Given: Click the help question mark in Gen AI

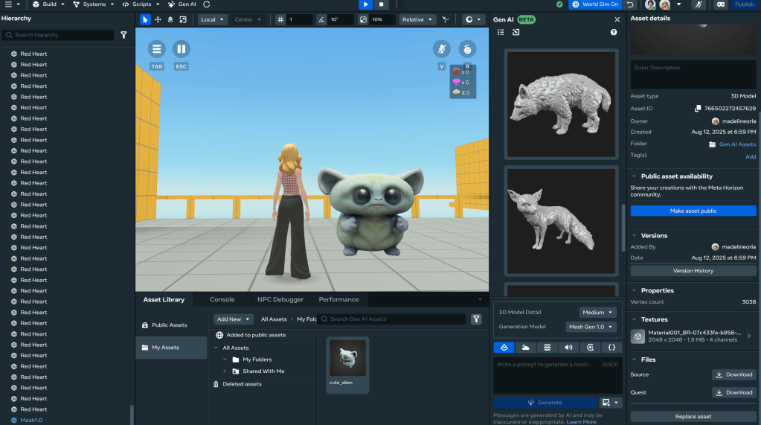Looking at the screenshot, I should pos(614,33).
